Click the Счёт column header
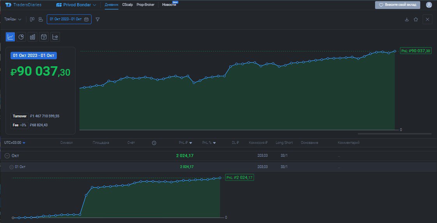The image size is (437, 223). pos(131,143)
